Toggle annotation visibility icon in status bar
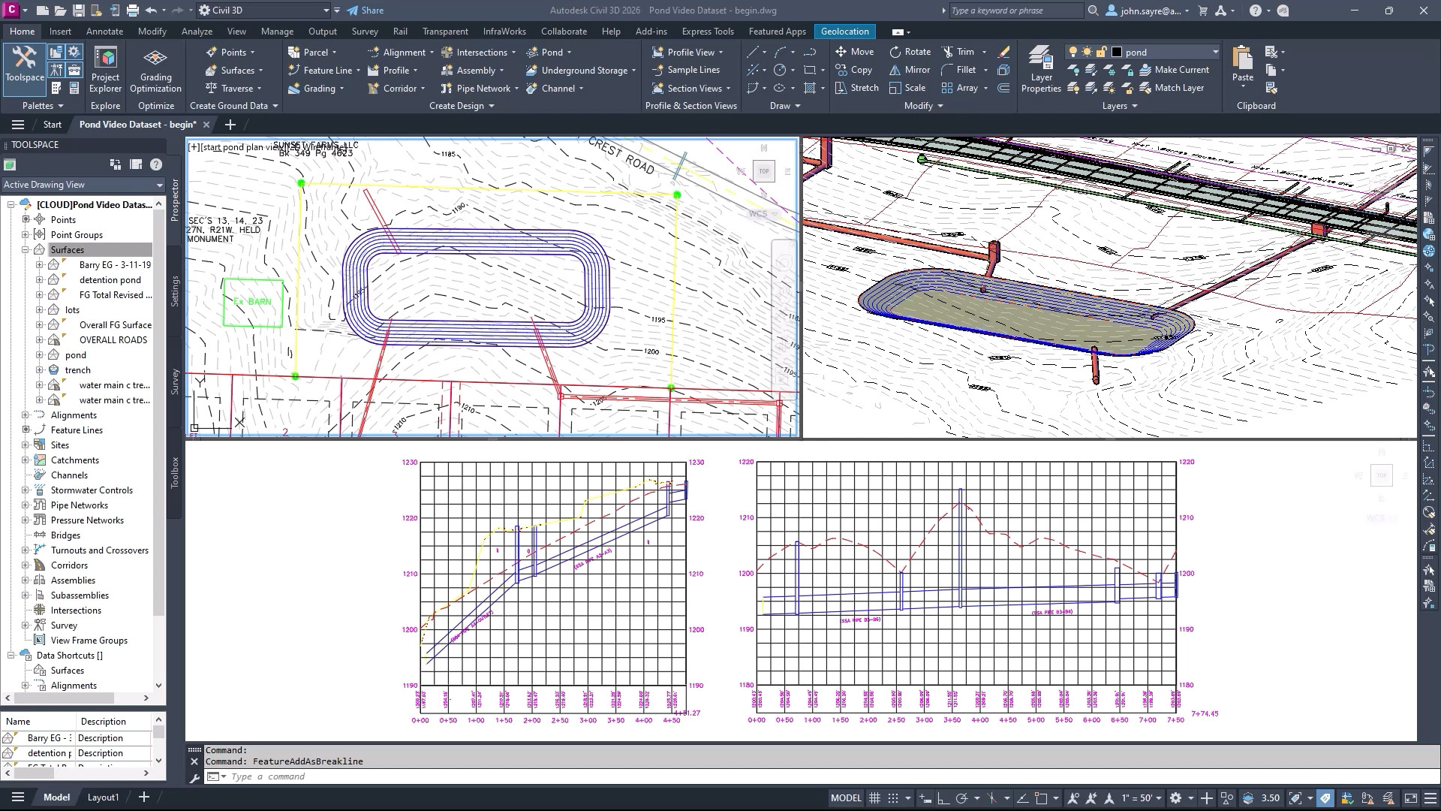 [1073, 798]
